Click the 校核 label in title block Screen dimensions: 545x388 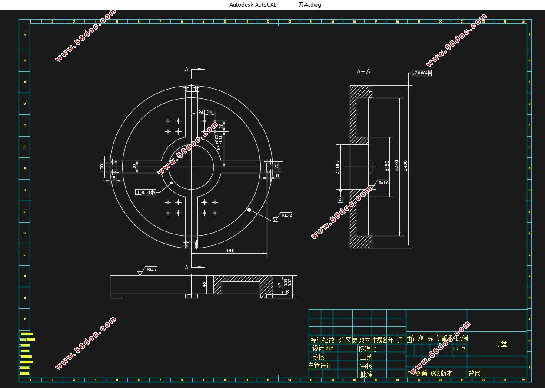point(319,357)
